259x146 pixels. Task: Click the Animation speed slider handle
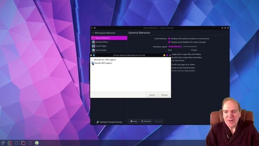tap(183, 47)
